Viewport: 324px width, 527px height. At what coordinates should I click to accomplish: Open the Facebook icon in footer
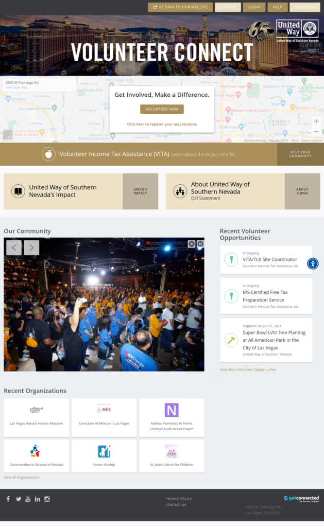[x=8, y=499]
